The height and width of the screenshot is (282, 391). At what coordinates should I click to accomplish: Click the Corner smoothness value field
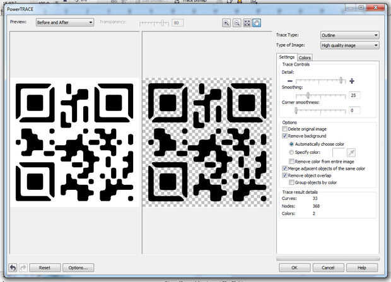354,110
